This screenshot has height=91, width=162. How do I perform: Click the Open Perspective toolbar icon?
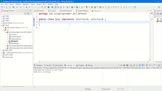[135, 7]
